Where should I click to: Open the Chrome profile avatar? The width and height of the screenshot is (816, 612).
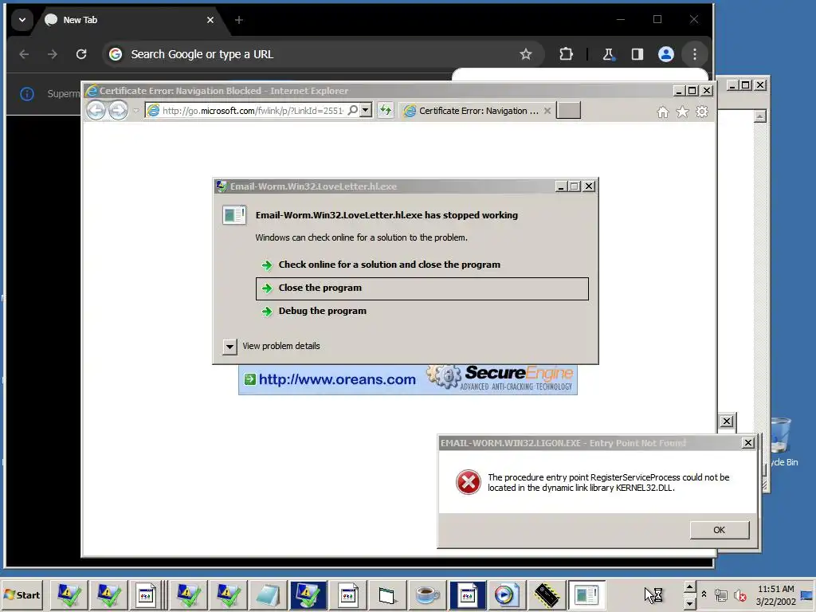[666, 54]
